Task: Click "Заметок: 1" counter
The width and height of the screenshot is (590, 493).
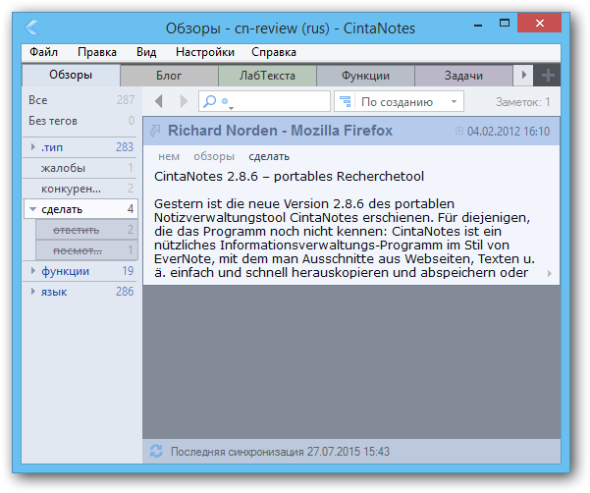Action: coord(522,102)
